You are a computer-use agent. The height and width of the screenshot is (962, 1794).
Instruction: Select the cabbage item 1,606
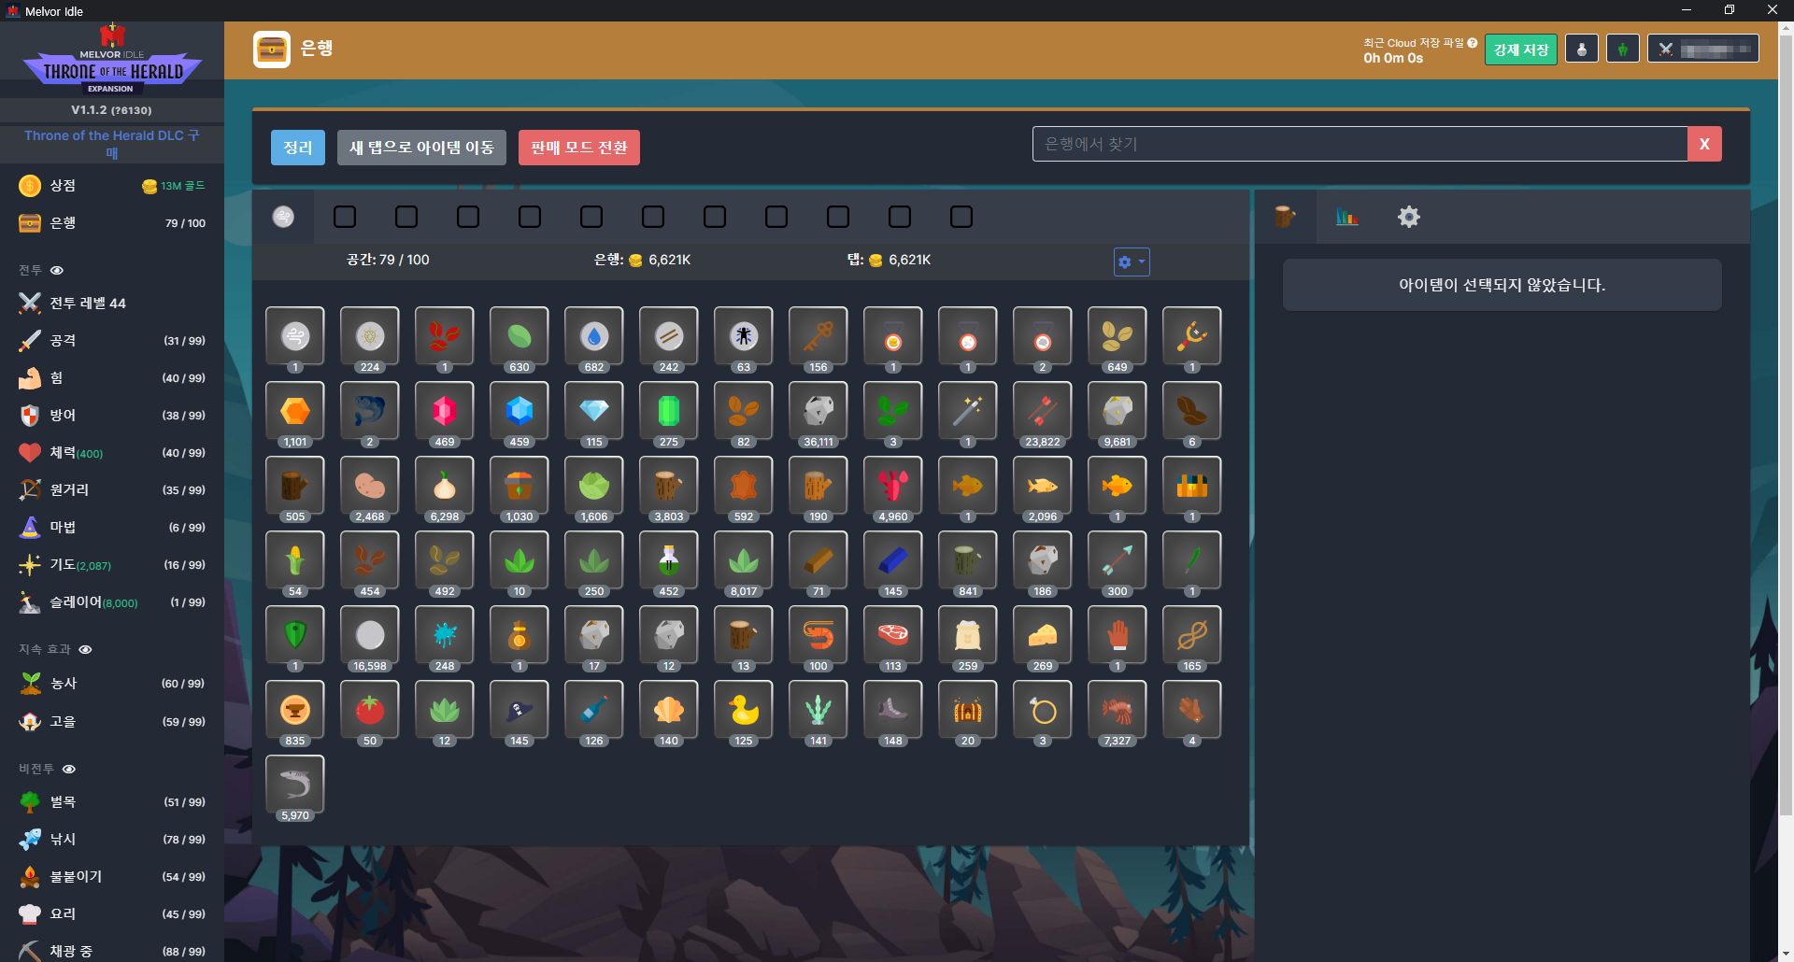[x=594, y=486]
